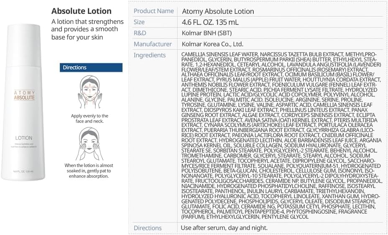Click the pat-to-absorb face illustration
Image resolution: width=388 pixels, height=235 pixels.
(89, 144)
